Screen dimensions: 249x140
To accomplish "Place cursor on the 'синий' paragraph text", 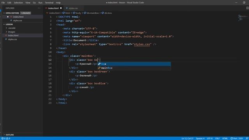I will 84,87.
